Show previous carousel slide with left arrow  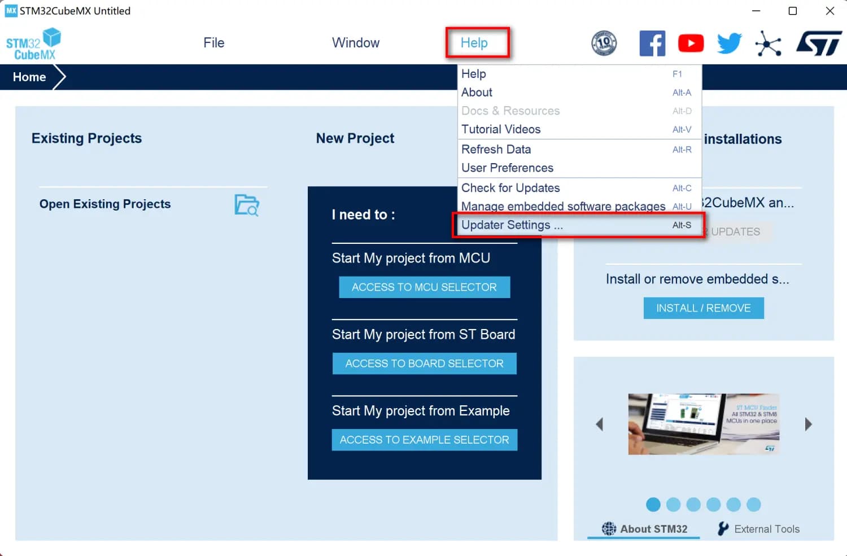600,424
